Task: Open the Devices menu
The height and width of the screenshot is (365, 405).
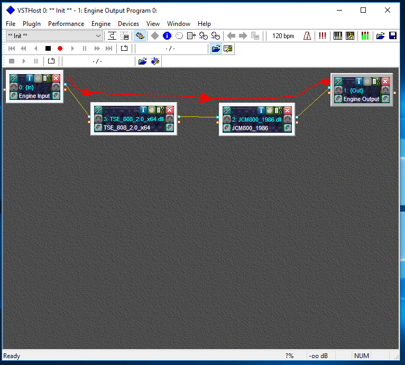Action: pos(128,24)
